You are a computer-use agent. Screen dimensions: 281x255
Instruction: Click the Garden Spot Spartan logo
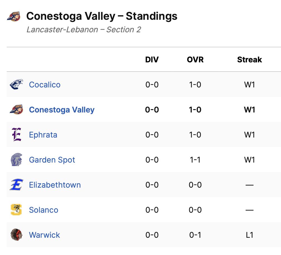(16, 160)
